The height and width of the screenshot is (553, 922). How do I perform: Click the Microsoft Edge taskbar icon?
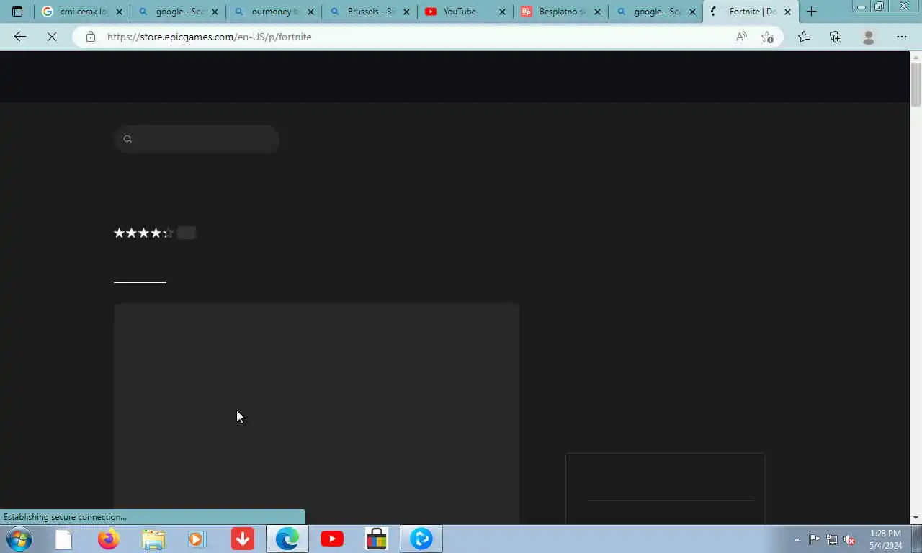287,539
